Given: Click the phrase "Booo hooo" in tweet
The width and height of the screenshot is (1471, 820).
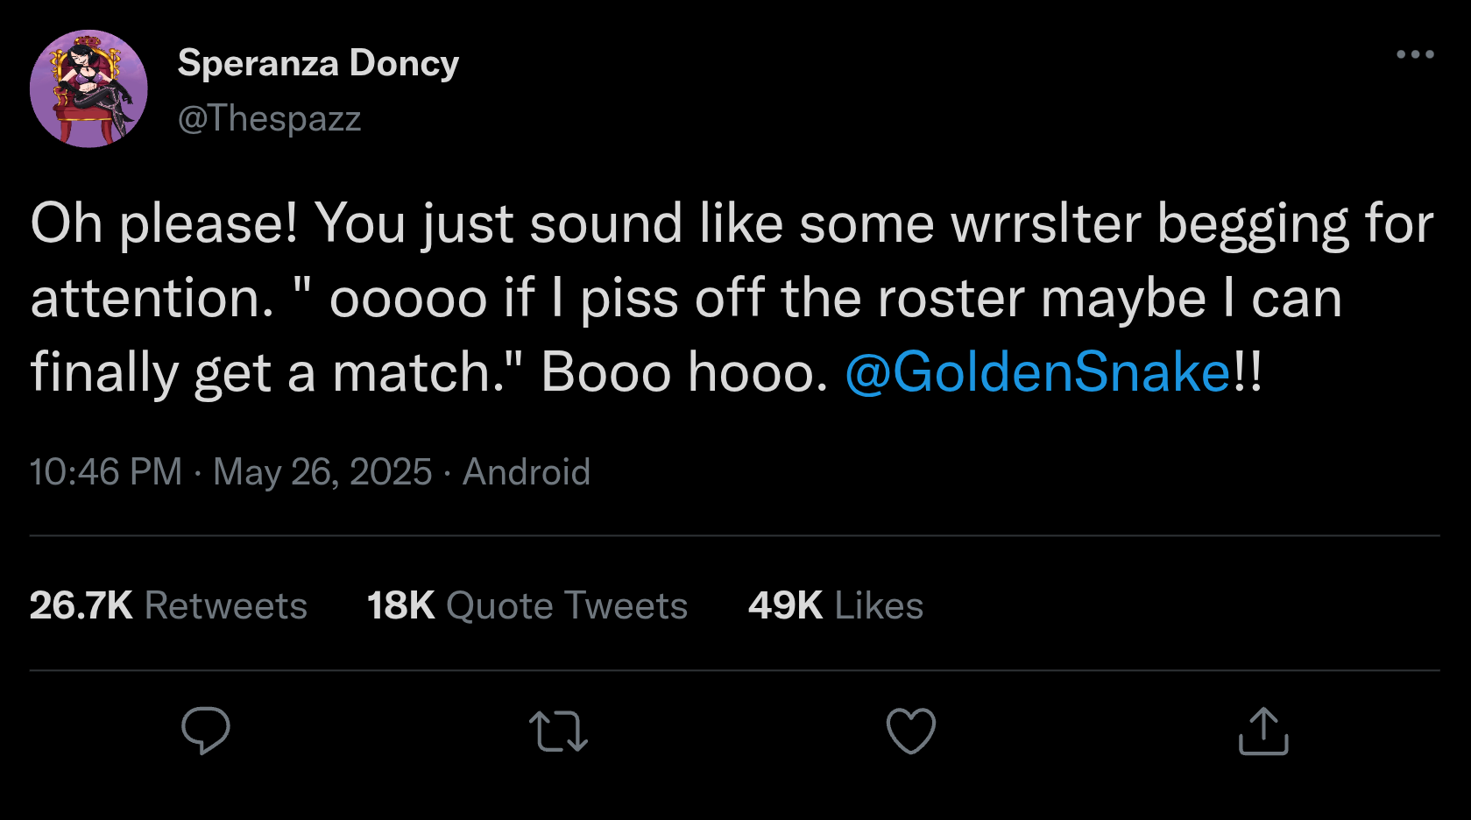Looking at the screenshot, I should [x=682, y=372].
